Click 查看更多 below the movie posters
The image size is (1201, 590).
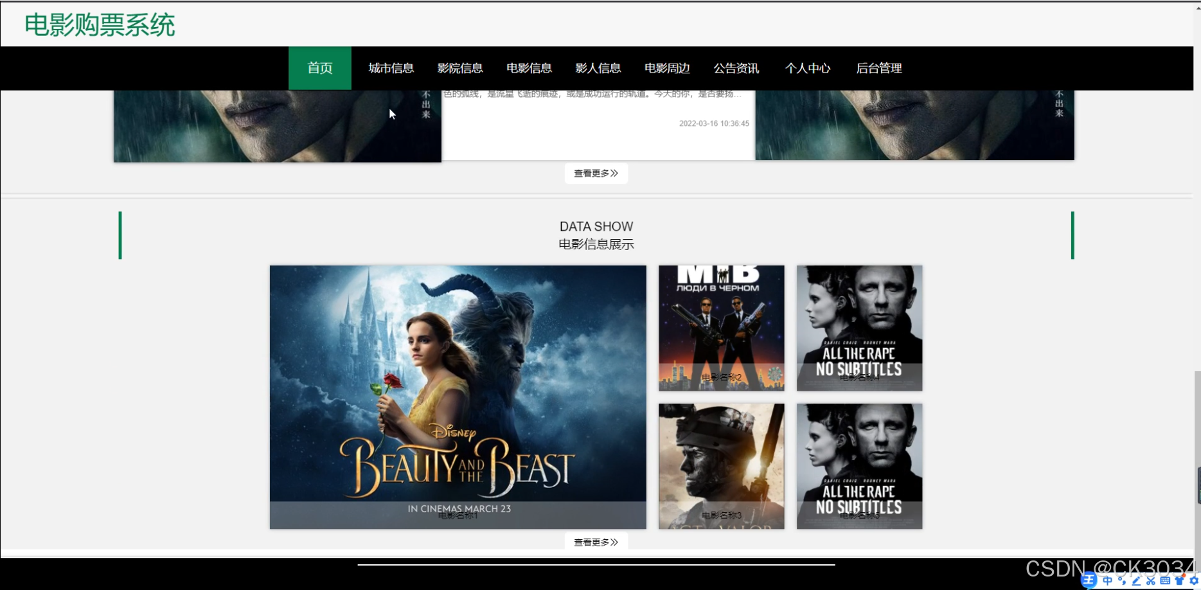[596, 542]
